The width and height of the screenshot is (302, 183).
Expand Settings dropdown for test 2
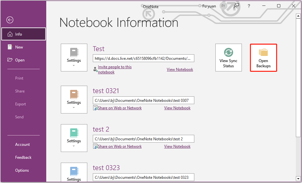pyautogui.click(x=74, y=138)
